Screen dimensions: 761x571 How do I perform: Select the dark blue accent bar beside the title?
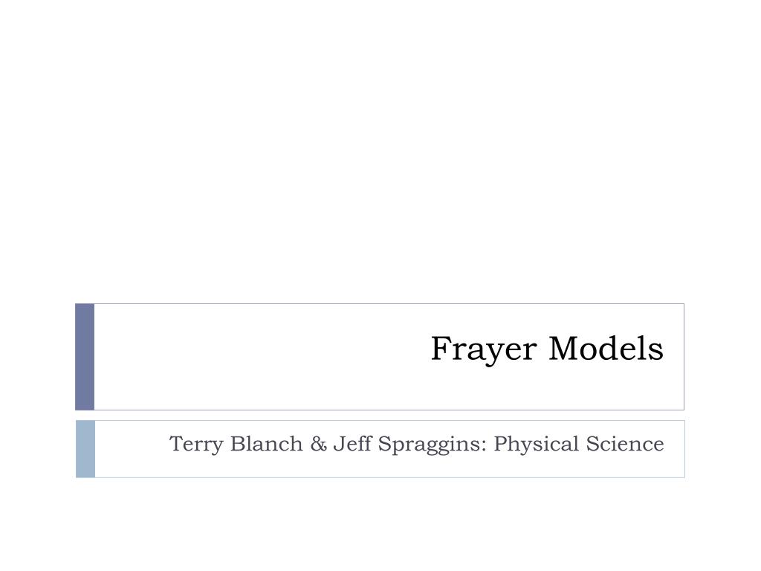pyautogui.click(x=85, y=357)
